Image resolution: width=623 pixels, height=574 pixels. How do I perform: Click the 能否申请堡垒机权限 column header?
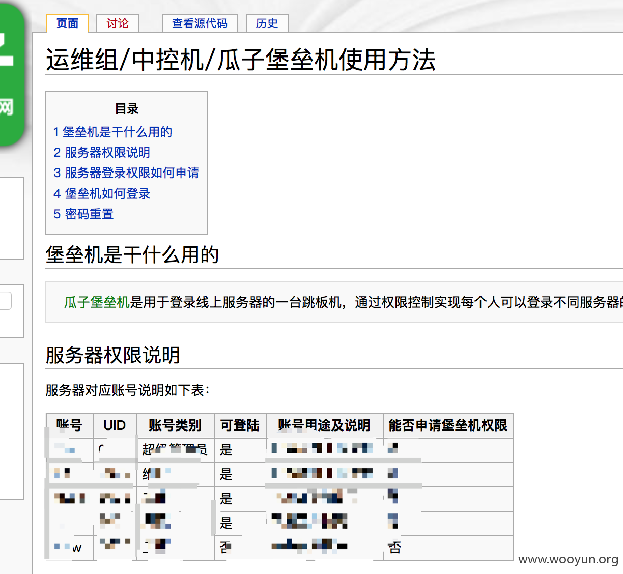(448, 425)
